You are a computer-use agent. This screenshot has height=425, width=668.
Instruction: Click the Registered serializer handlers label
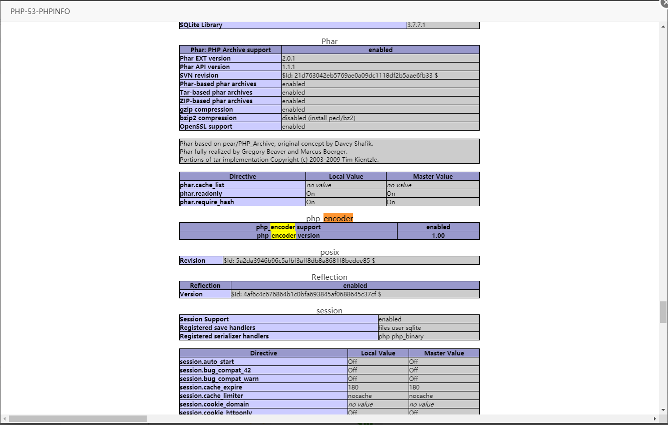coord(224,336)
